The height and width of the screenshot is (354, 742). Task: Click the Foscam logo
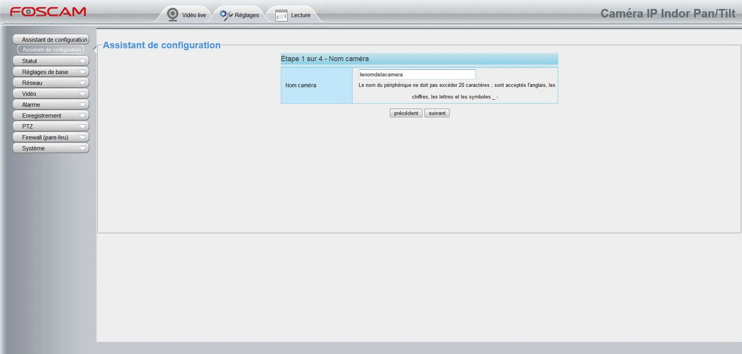(48, 12)
